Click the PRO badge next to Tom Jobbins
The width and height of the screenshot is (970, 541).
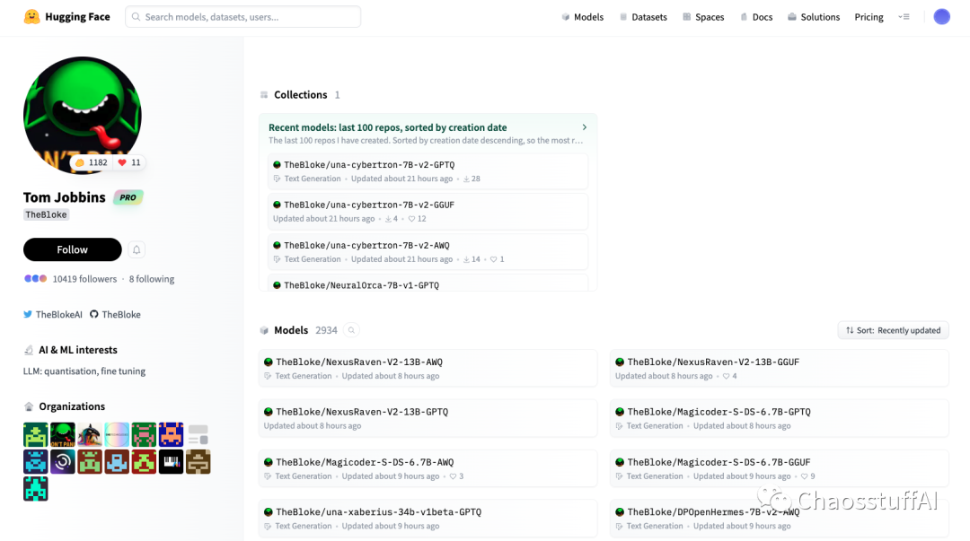click(x=128, y=197)
